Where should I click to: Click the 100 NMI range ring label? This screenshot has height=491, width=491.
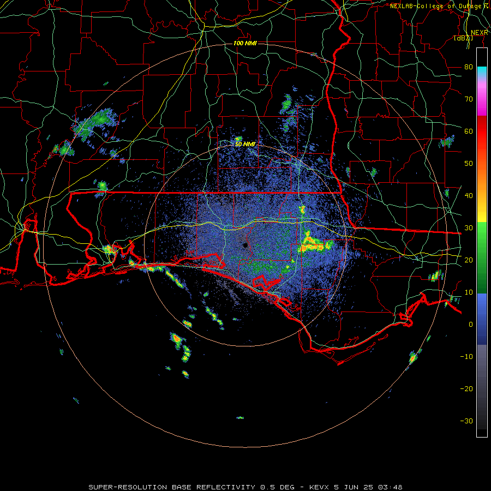[245, 43]
